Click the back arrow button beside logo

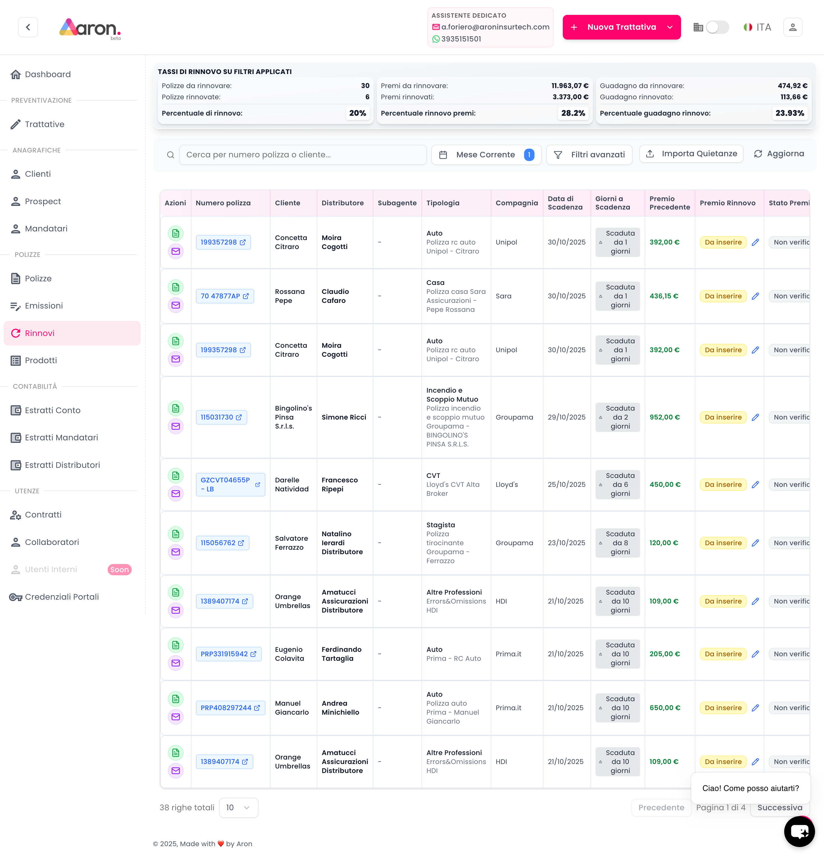coord(28,27)
